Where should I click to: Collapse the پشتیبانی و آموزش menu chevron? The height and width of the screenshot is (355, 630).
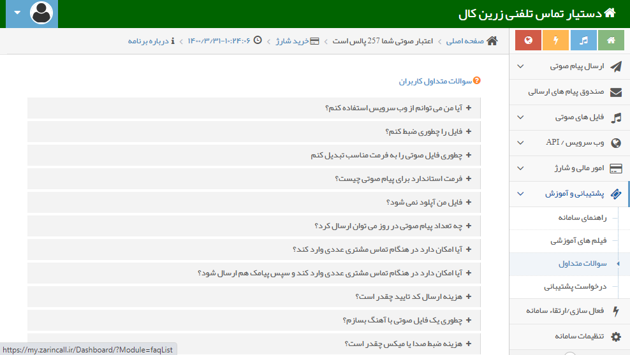(x=520, y=194)
